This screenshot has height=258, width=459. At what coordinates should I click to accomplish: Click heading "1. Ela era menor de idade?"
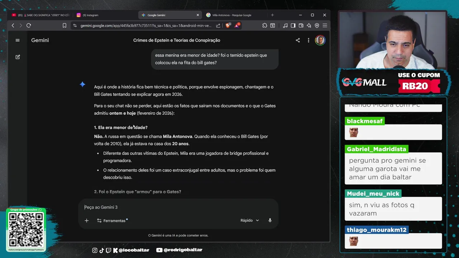[121, 128]
